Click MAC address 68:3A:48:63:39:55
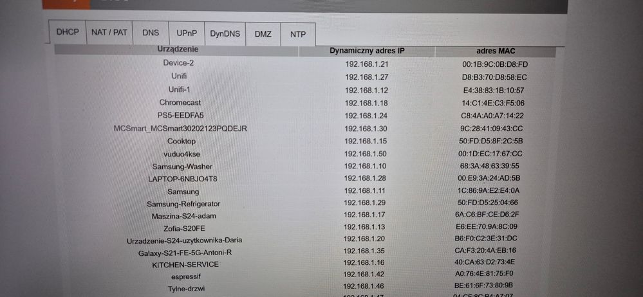The height and width of the screenshot is (297, 643). [490, 166]
